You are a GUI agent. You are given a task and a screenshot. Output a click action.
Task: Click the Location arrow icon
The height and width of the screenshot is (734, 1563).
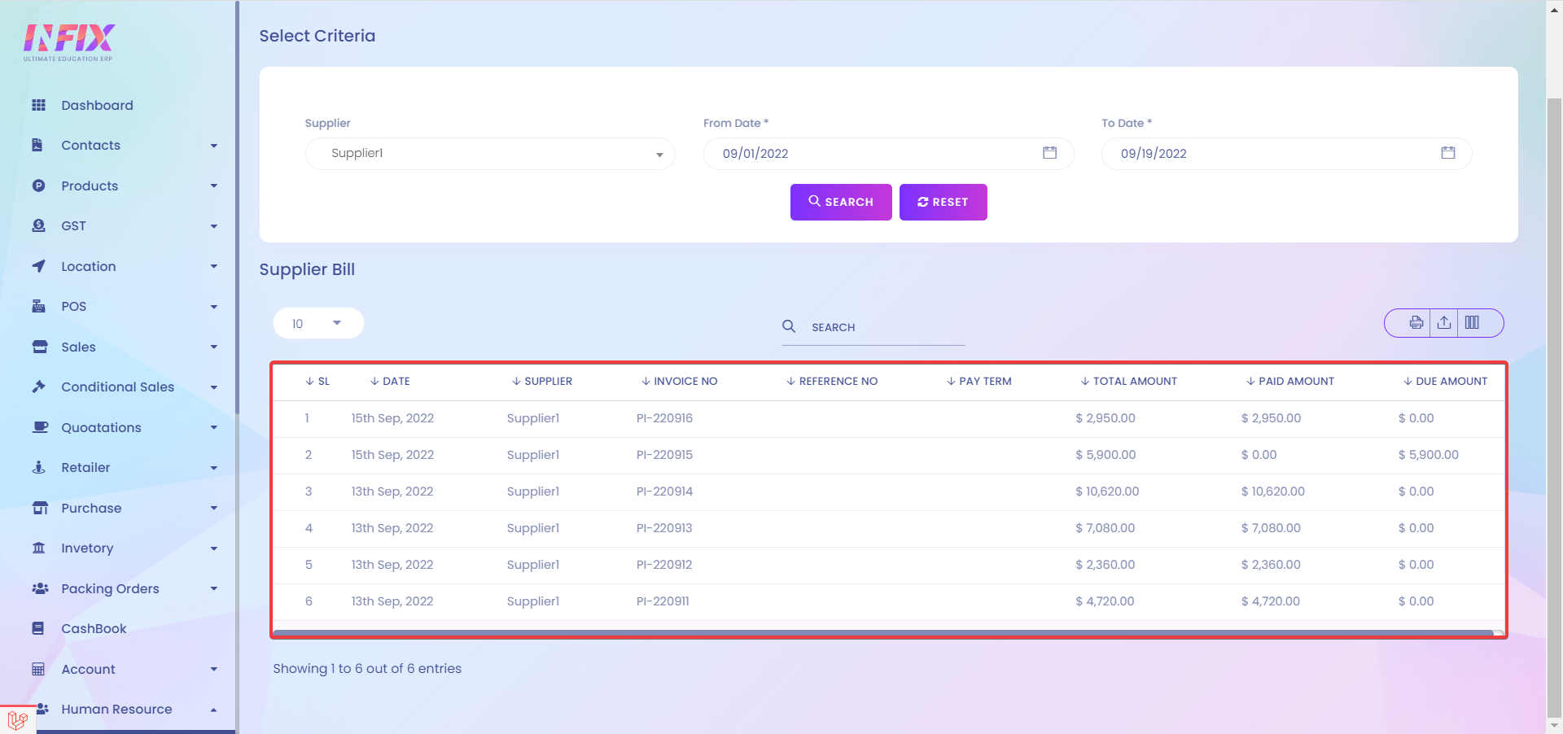tap(38, 266)
